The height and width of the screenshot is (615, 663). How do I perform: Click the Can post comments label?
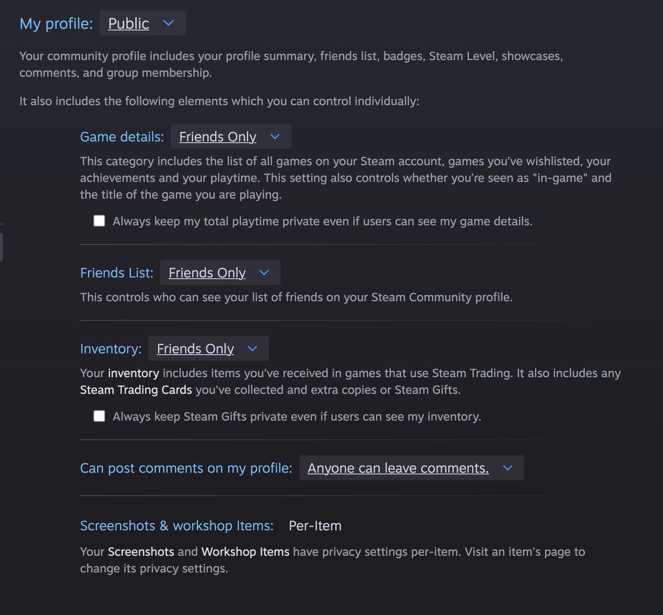186,468
